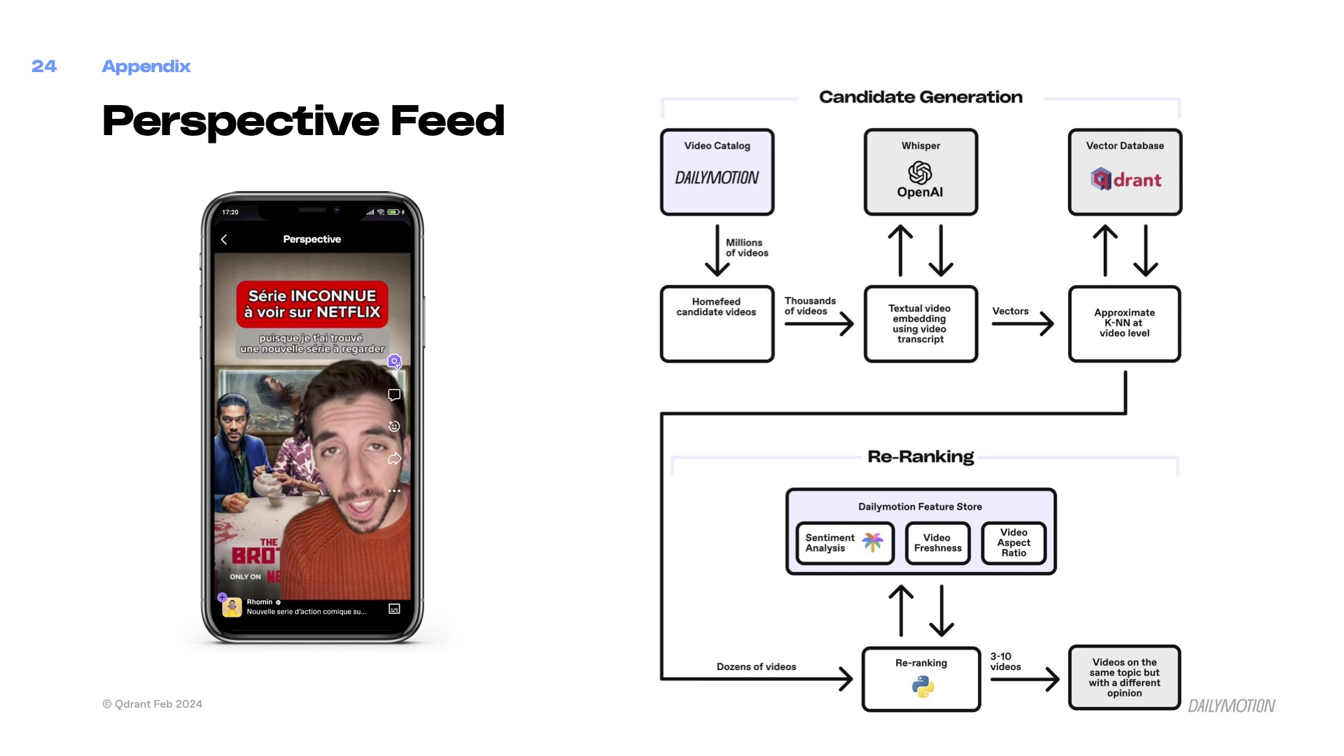Expand the Re-Ranking section
Image resolution: width=1344 pixels, height=756 pixels.
920,456
